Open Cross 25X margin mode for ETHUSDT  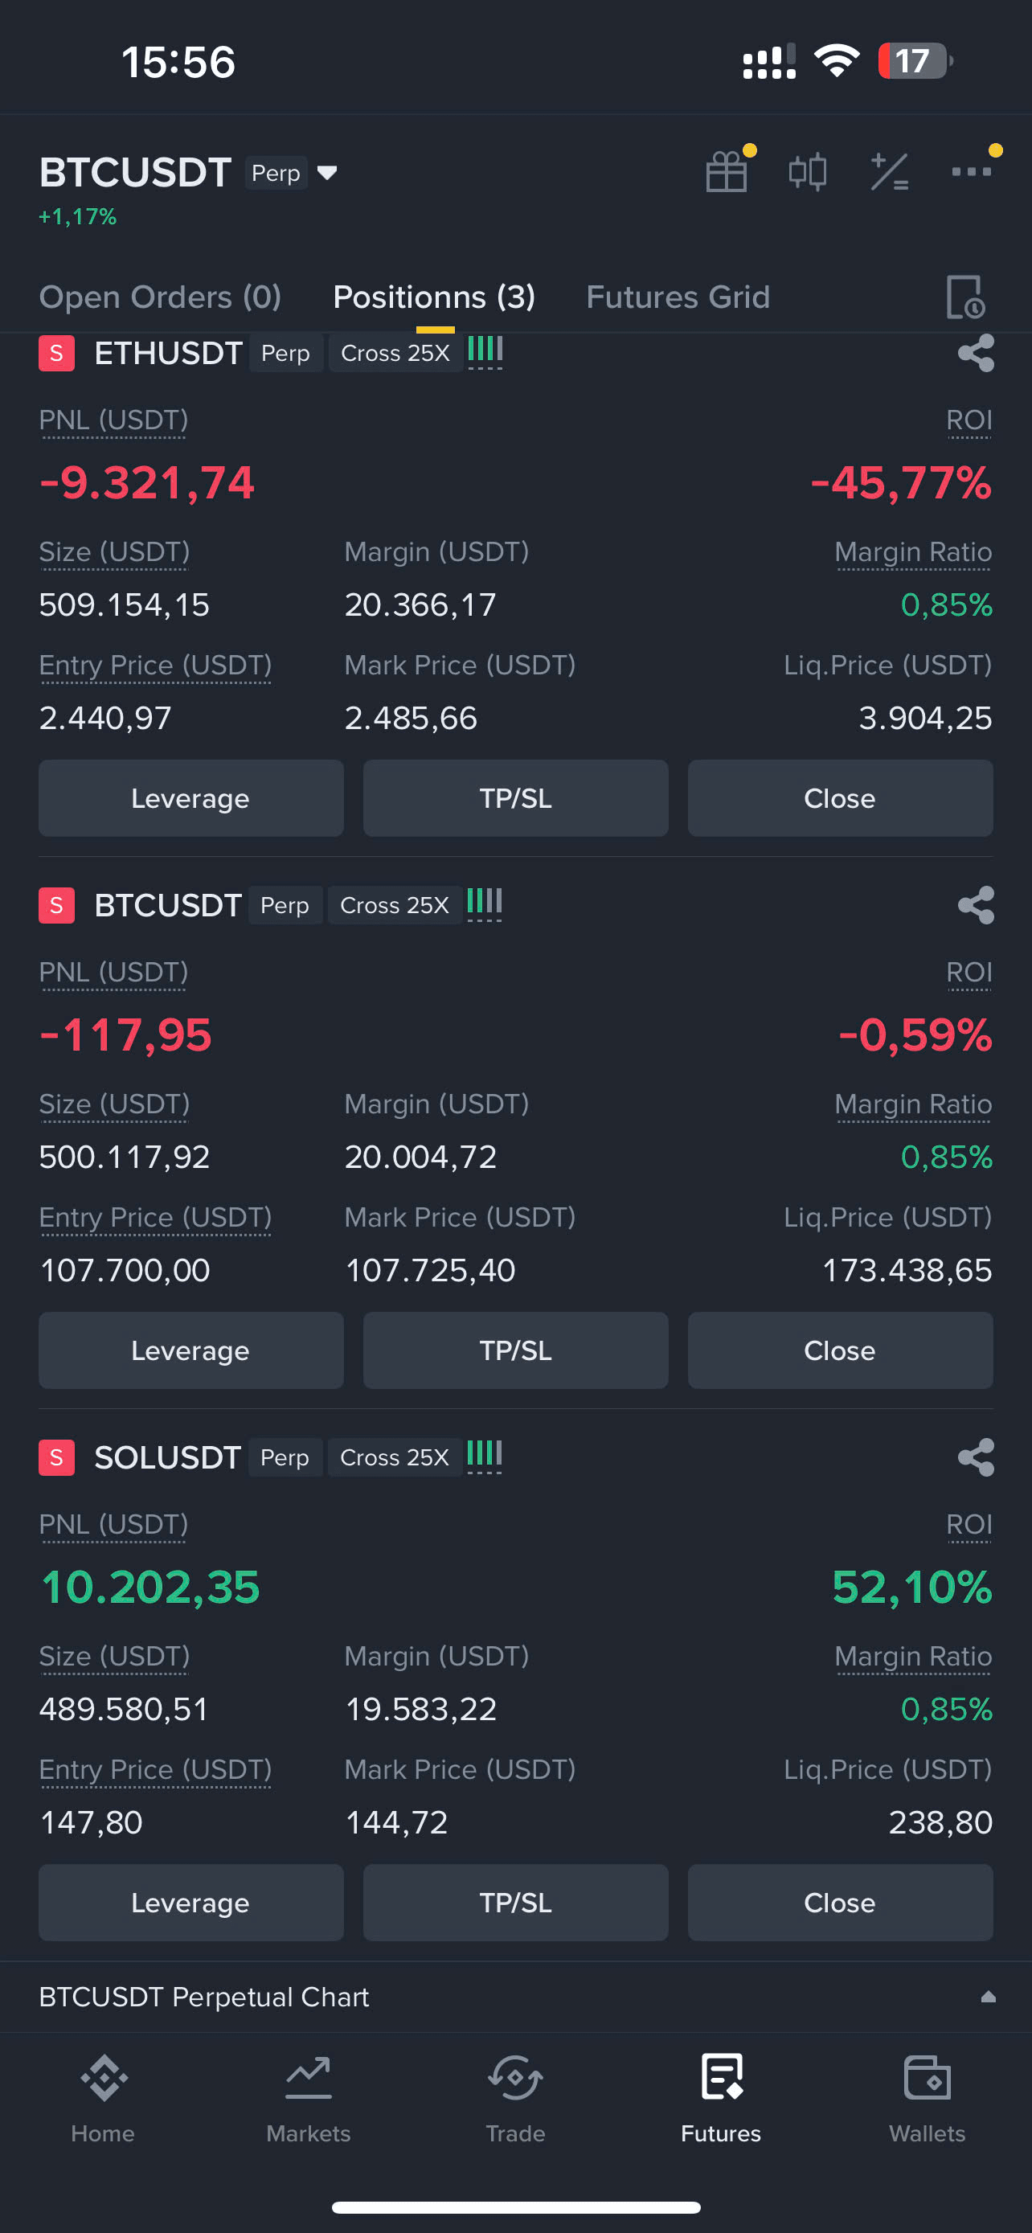pyautogui.click(x=395, y=353)
